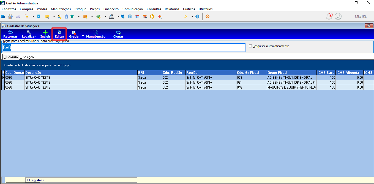Screen dimensions: 374x184
Task: Open the blue building icon in the main toolbar
Action: (x=3, y=16)
